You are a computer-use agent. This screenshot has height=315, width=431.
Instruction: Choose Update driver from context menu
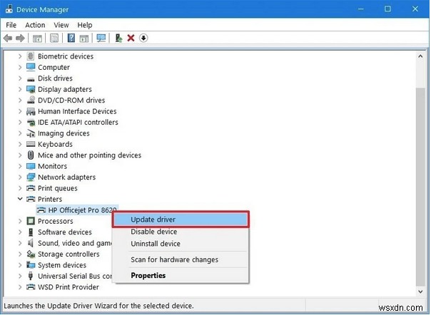click(181, 220)
